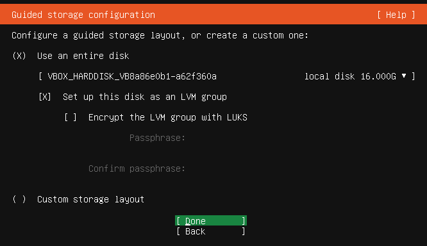Click the "Configure a guided storage layout" instruction text
The height and width of the screenshot is (246, 427).
click(98, 35)
